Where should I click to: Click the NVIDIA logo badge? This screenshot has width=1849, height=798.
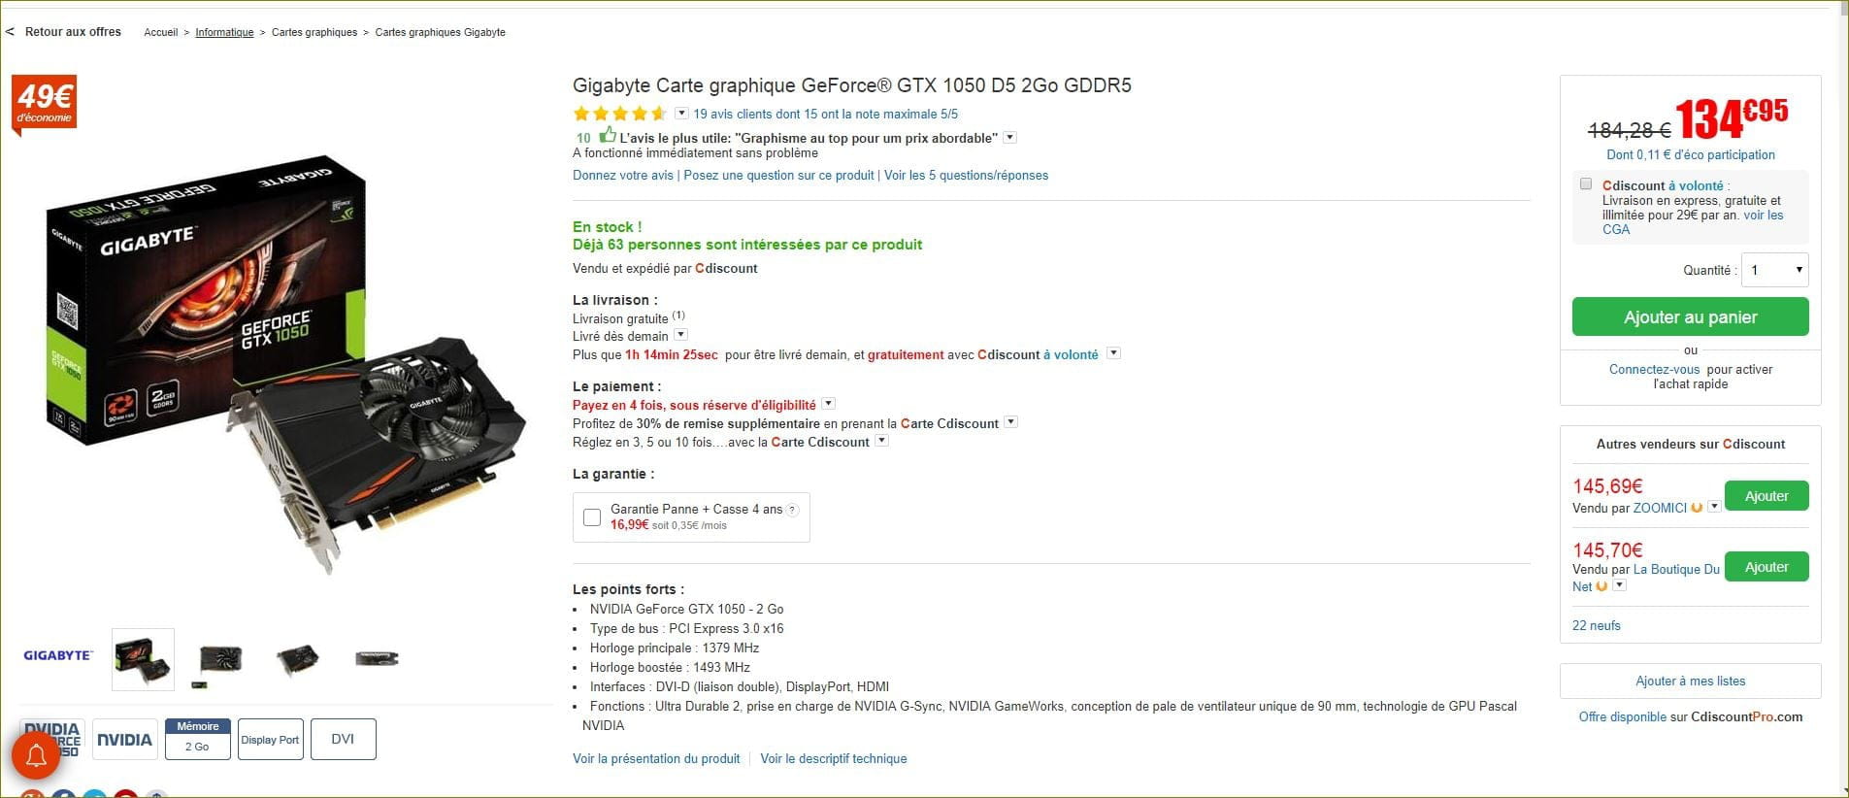click(124, 740)
